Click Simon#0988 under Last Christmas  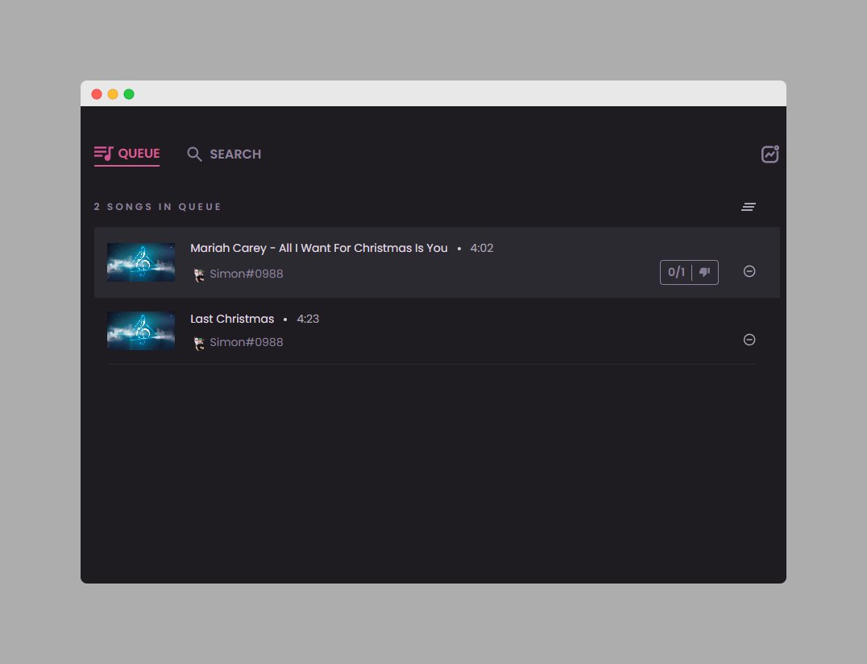pyautogui.click(x=247, y=342)
